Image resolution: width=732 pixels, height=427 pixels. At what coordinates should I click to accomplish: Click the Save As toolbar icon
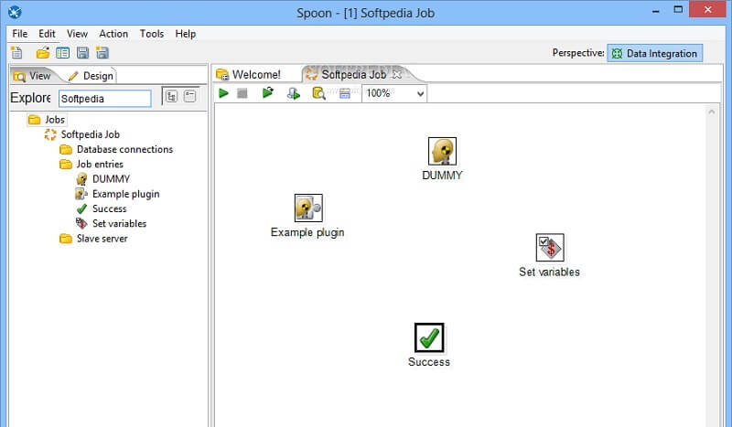click(x=102, y=53)
